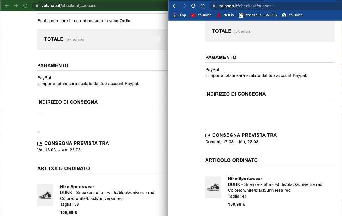Viewport: 342px width, 216px height.
Task: Focus the right window's zalando.it address bar
Action: click(x=275, y=6)
